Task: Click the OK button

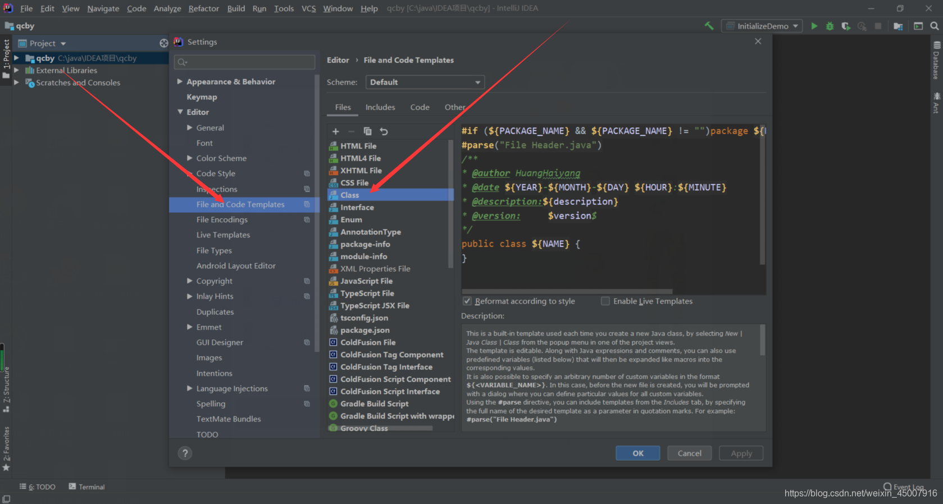Action: point(638,453)
